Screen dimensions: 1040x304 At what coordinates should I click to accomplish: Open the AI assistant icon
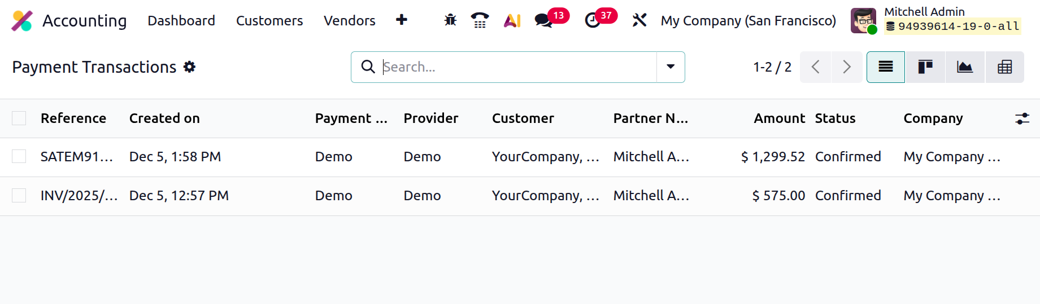tap(512, 21)
